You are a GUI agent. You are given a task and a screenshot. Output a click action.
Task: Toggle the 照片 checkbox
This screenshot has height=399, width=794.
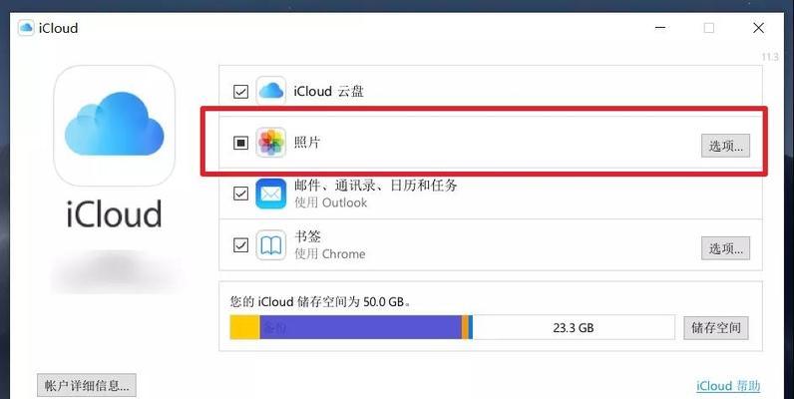240,143
